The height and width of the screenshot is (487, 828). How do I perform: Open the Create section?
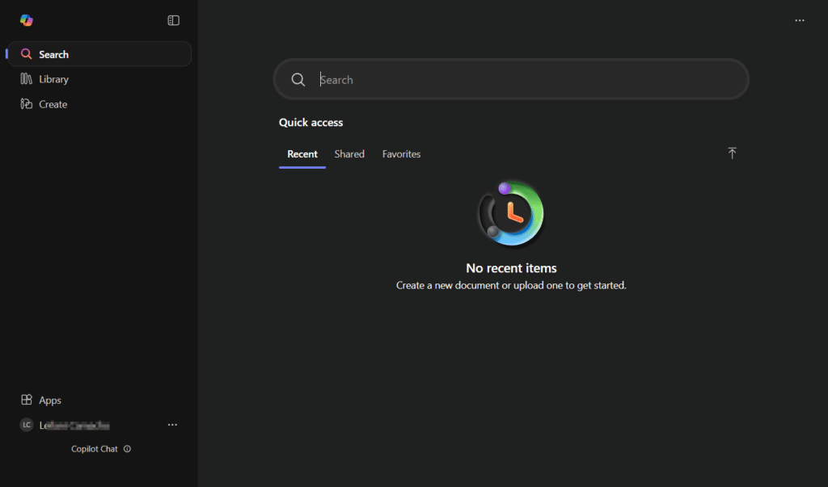click(53, 104)
